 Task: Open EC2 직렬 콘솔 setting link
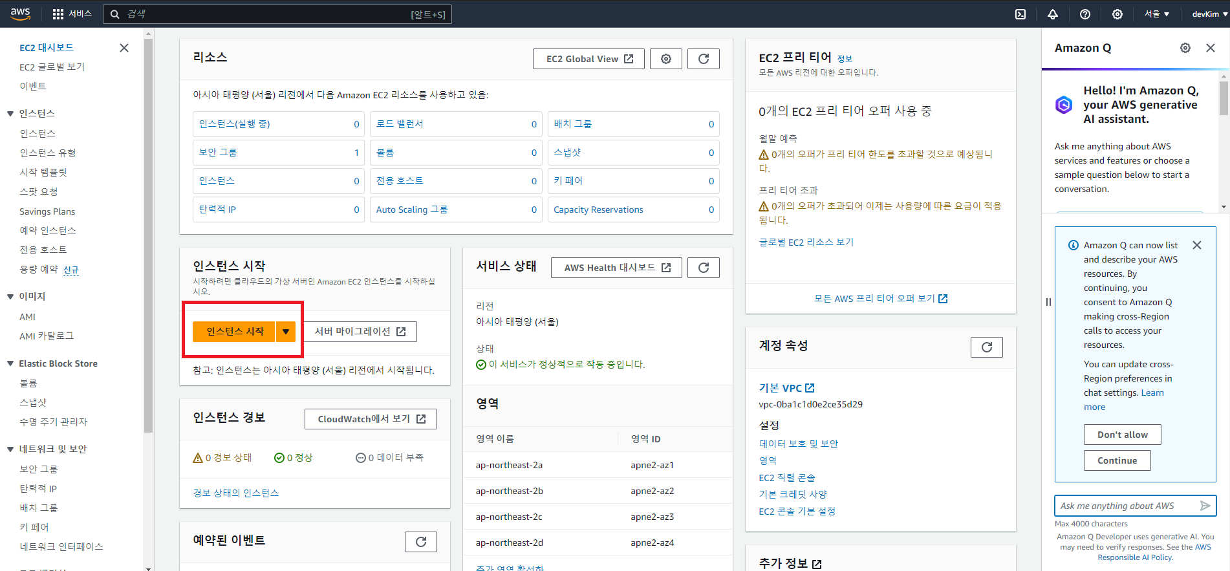point(787,478)
